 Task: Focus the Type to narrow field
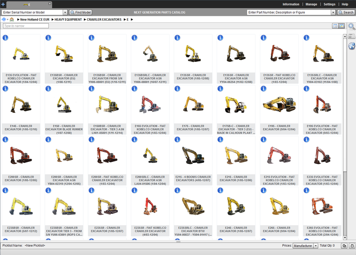pos(26,26)
